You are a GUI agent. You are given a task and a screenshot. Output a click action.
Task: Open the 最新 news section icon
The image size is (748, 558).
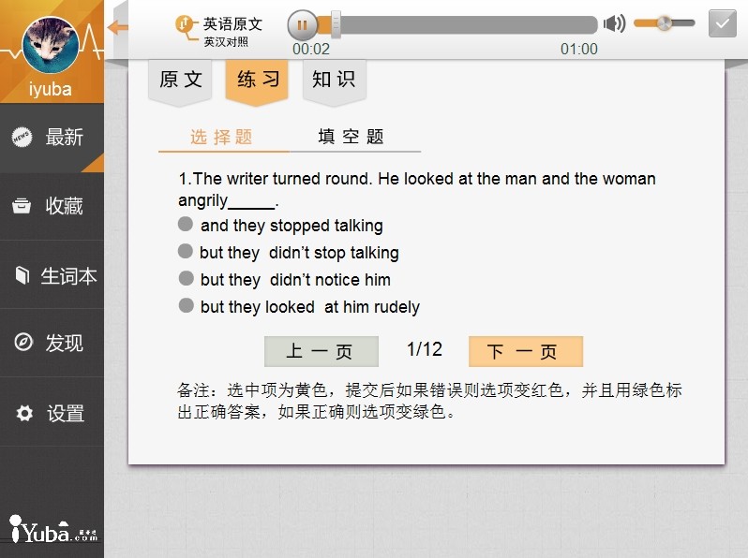(22, 138)
